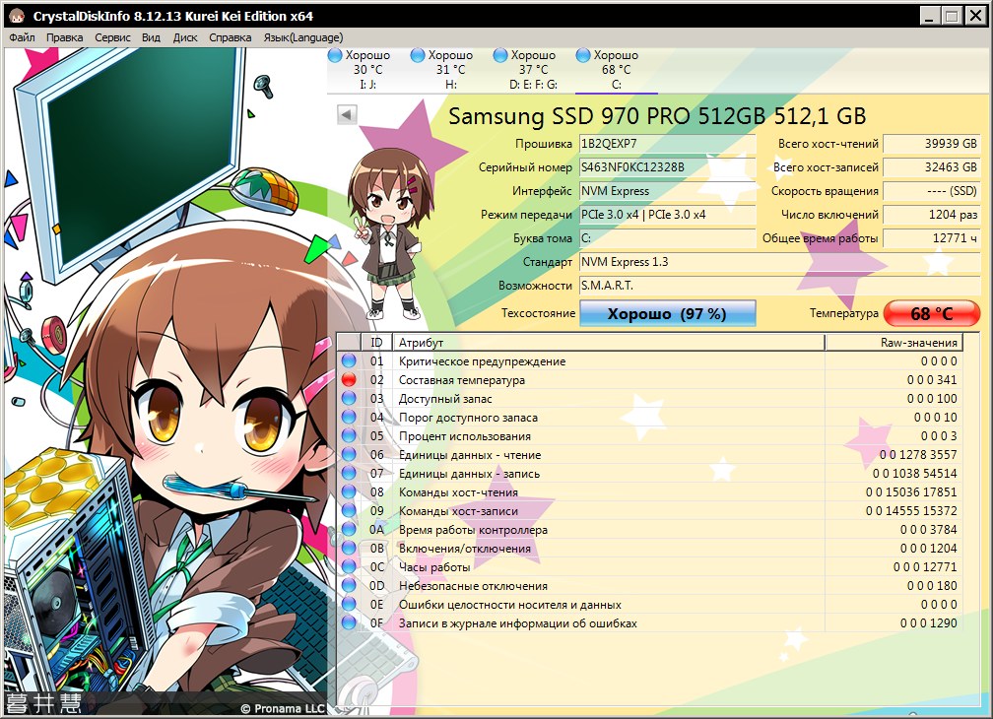Click the Скорость вращения label
The height and width of the screenshot is (719, 993).
tap(825, 191)
